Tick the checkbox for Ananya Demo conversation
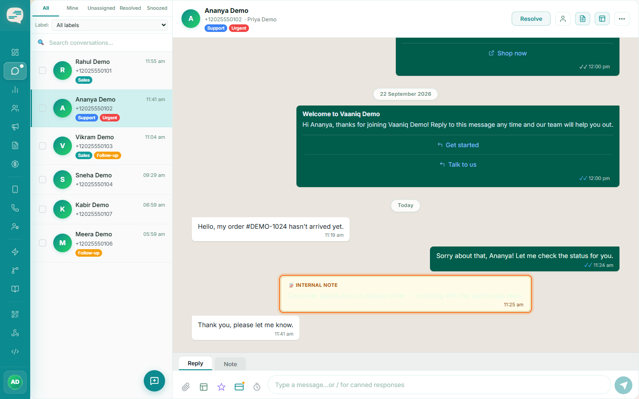The width and height of the screenshot is (639, 399). pos(43,108)
